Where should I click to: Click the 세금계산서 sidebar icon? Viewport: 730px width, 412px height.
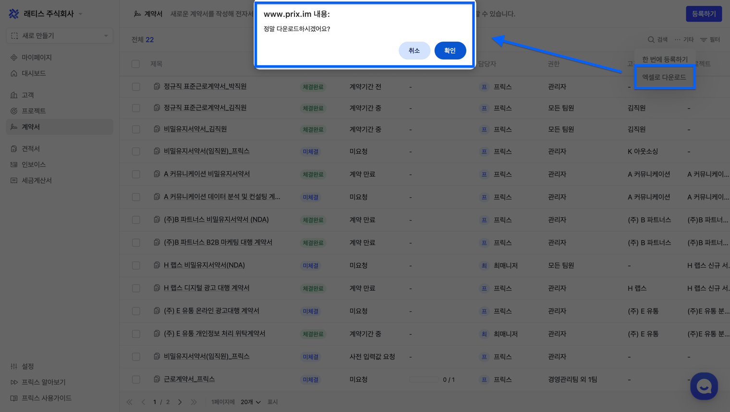14,180
